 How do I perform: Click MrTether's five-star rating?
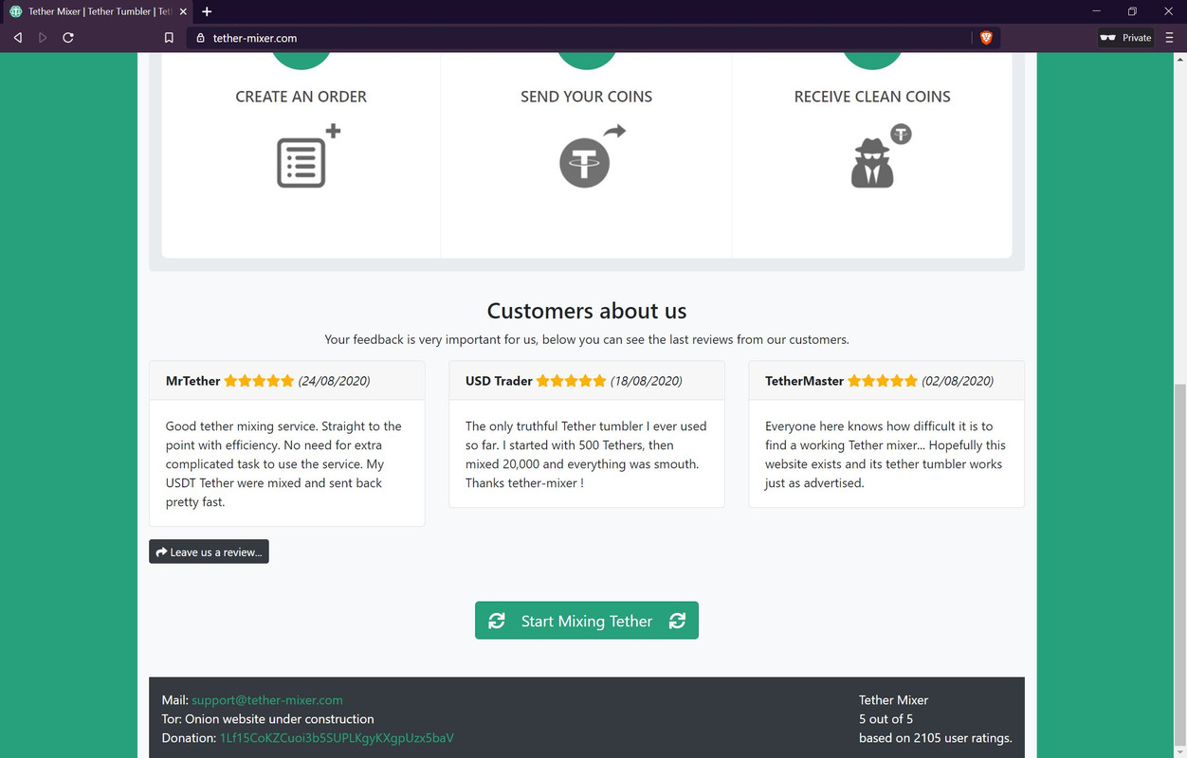259,381
